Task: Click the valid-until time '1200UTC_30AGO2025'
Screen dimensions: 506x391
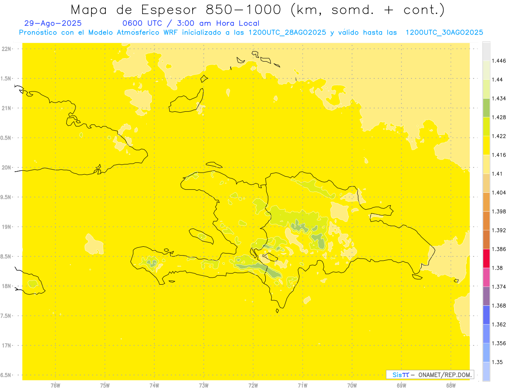Action: tap(444, 32)
